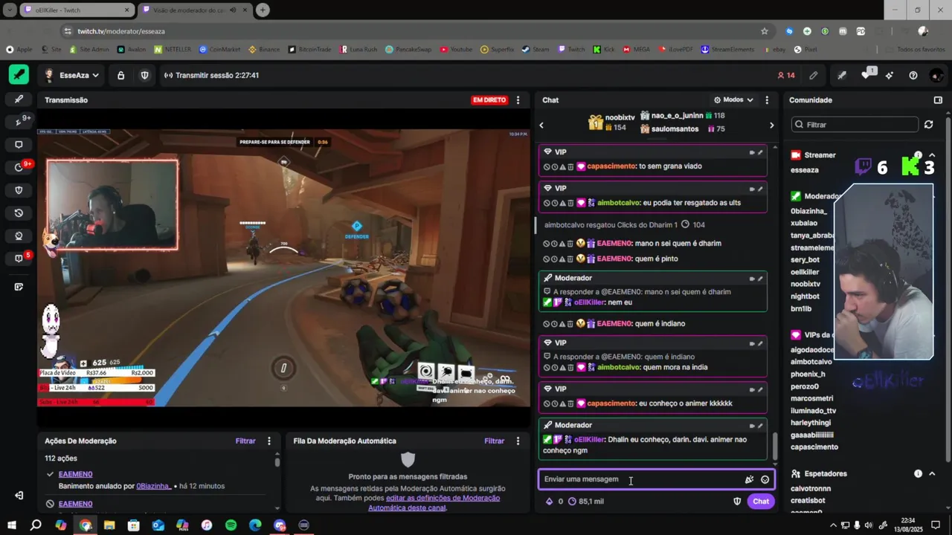Delete EAEMEN0 message 'quem é pinto'

click(570, 259)
